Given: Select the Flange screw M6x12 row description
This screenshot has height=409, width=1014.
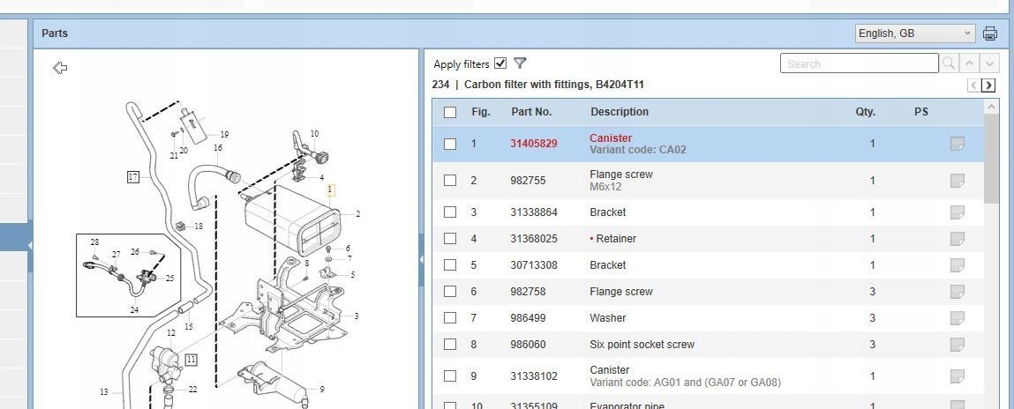Looking at the screenshot, I should coord(621,181).
